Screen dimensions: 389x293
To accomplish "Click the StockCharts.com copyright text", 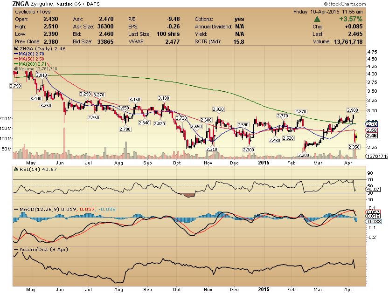I will (x=345, y=4).
